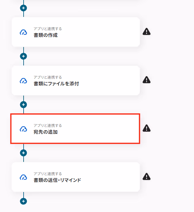Click the cloud app icon in 書類の送信・リマインド
This screenshot has width=194, height=212.
24,177
